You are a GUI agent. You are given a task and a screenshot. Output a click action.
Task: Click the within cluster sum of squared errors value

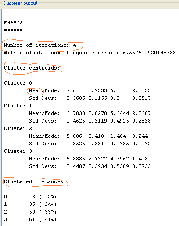pyautogui.click(x=149, y=53)
